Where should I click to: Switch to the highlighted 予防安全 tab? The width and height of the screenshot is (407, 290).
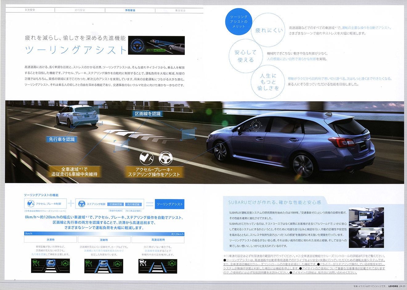[130, 10]
